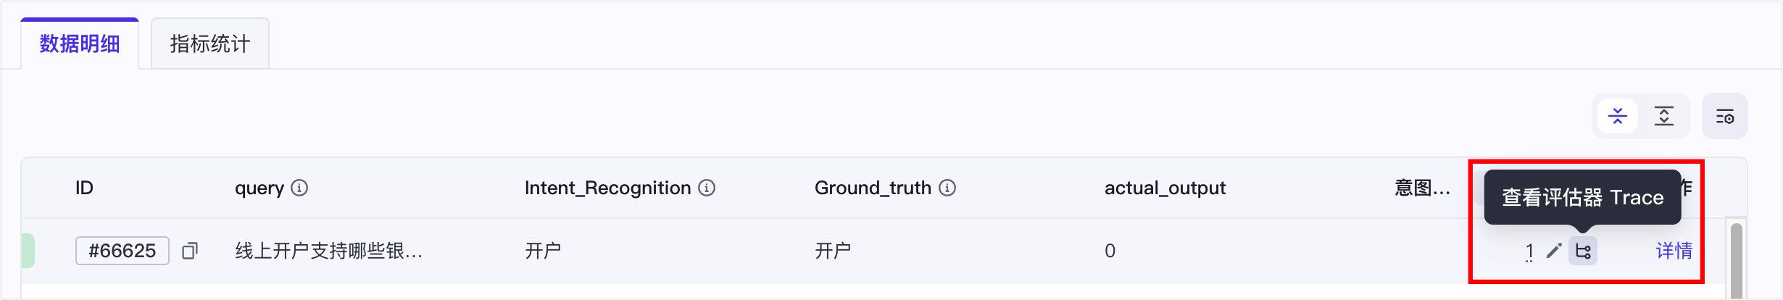Click info icon beside Ground_truth header
This screenshot has width=1783, height=300.
pyautogui.click(x=947, y=188)
